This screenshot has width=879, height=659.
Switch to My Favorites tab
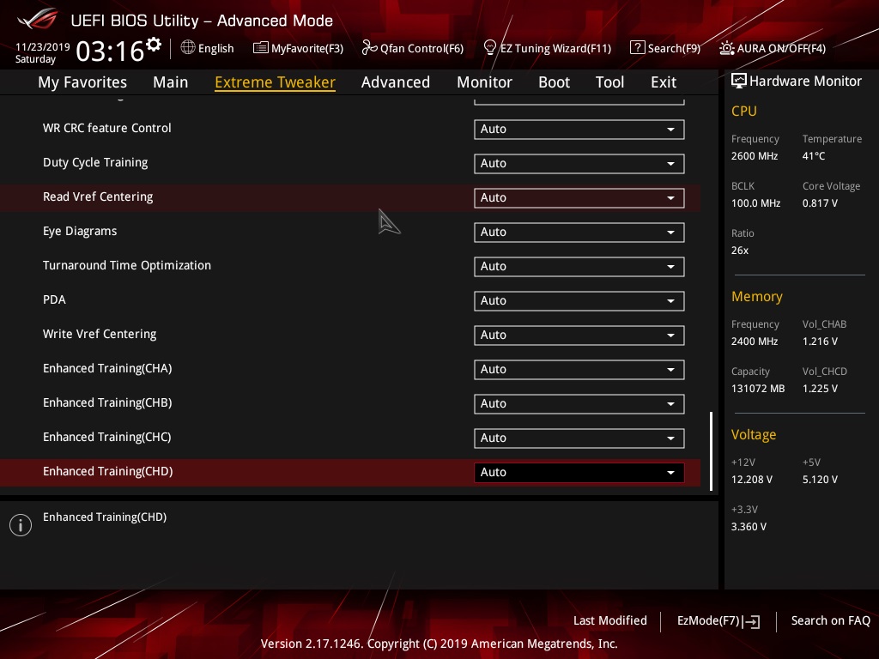point(82,82)
